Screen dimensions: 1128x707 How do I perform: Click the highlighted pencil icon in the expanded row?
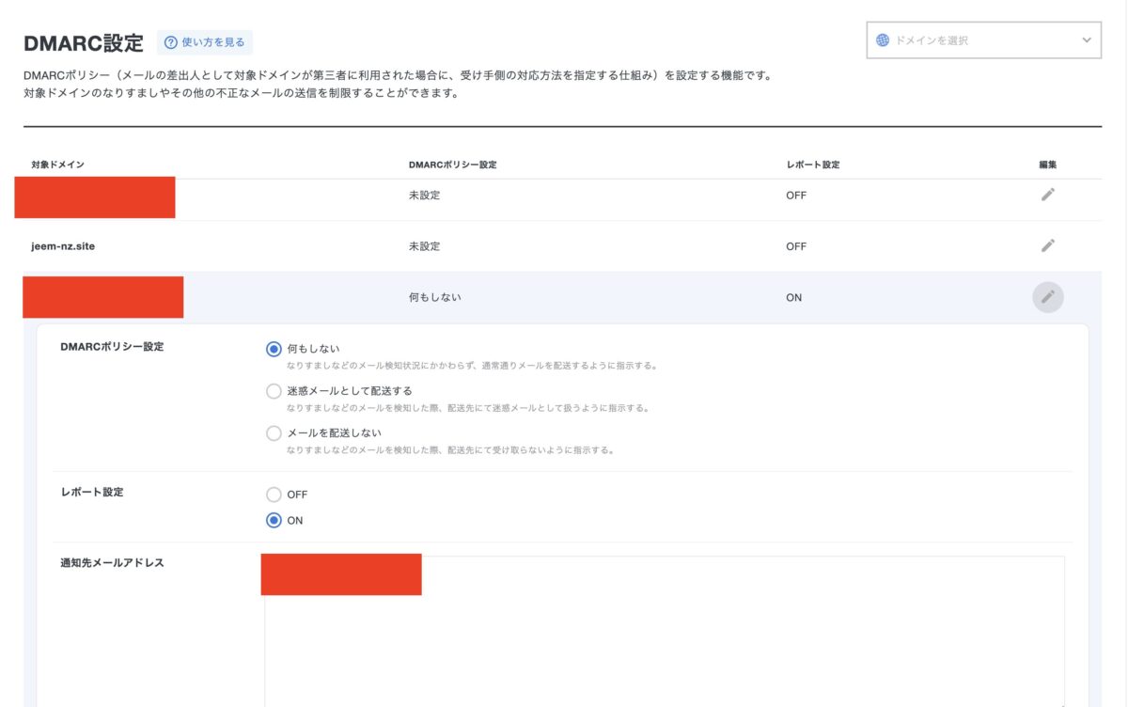click(1047, 297)
